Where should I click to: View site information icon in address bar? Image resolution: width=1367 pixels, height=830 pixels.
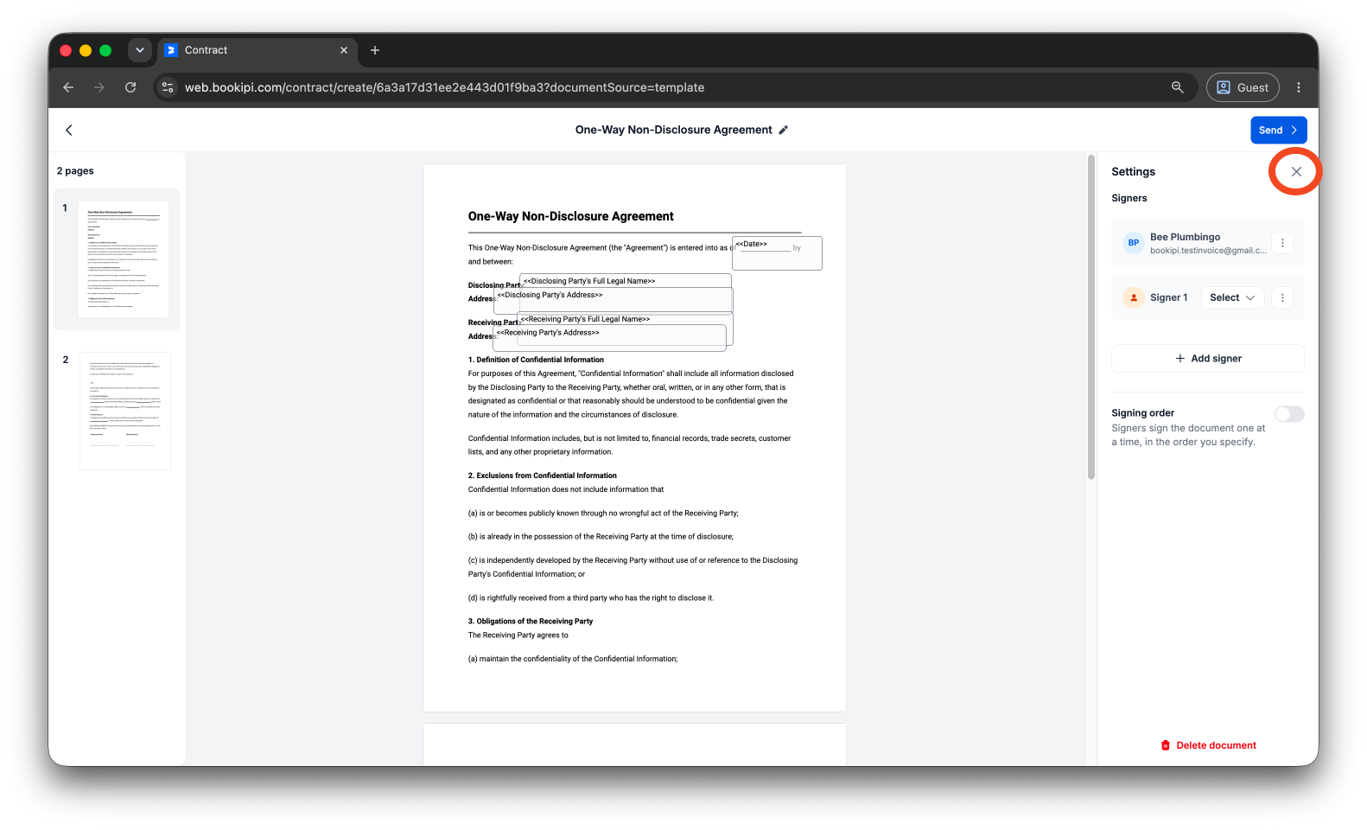click(168, 87)
